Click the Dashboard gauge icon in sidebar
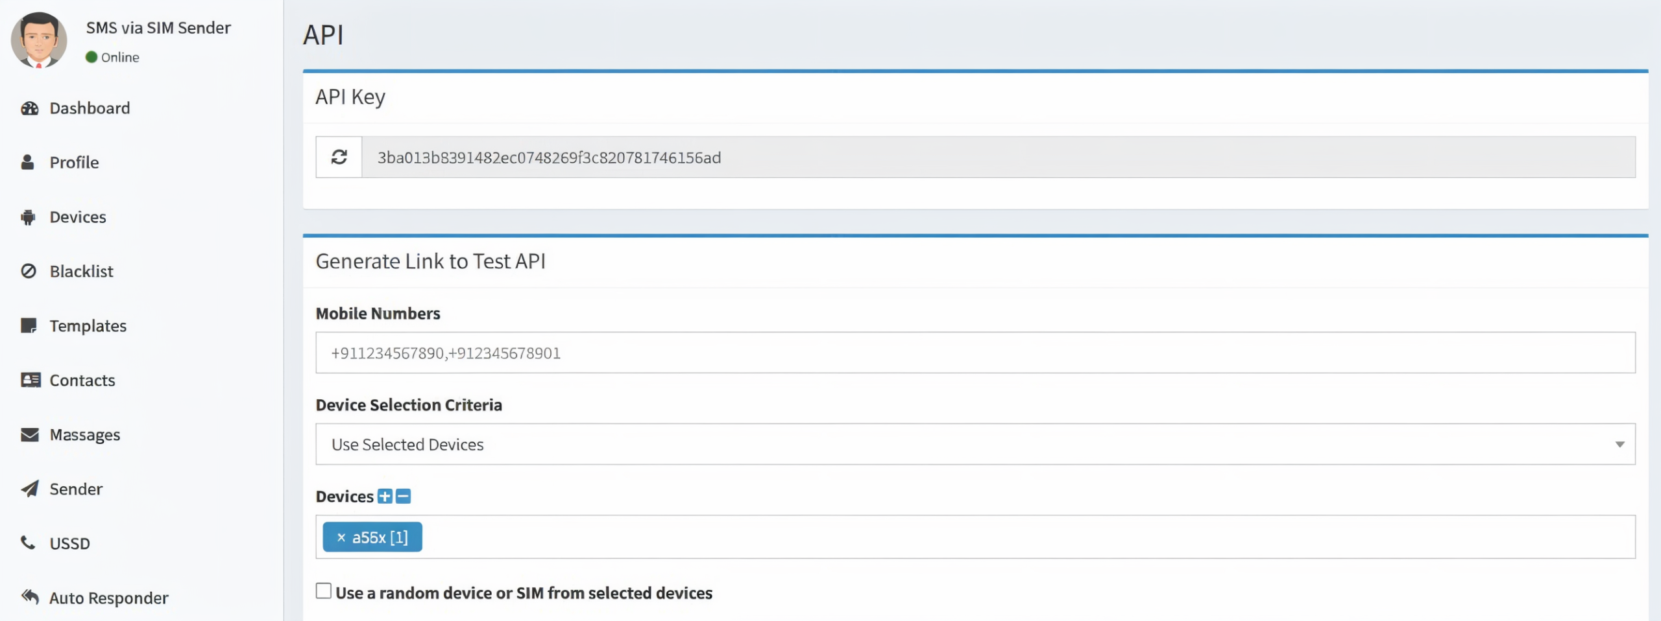This screenshot has width=1661, height=621. (29, 108)
